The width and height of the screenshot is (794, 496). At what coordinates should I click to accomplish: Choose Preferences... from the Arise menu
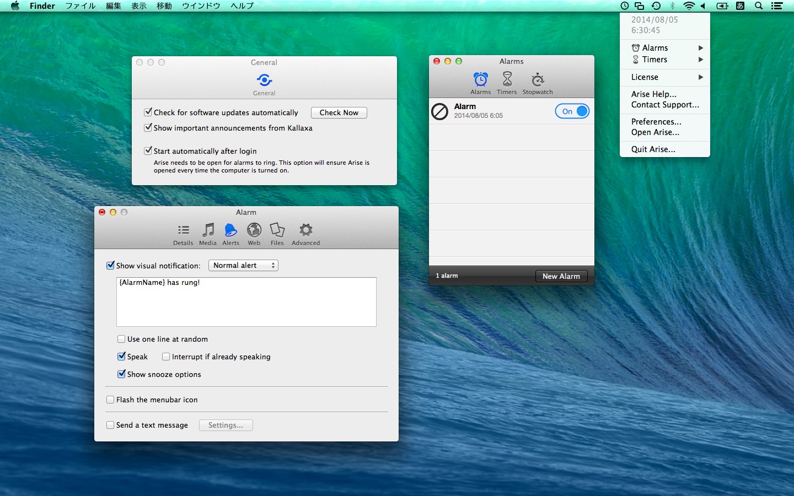pos(656,122)
